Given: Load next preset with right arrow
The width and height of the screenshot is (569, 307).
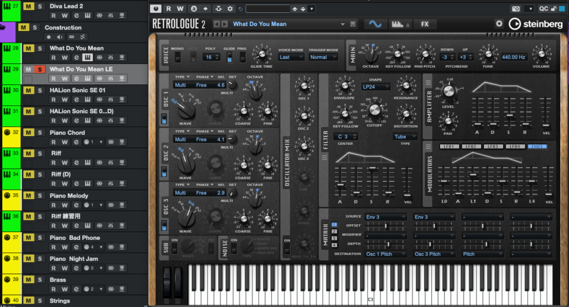Looking at the screenshot, I should (x=224, y=24).
